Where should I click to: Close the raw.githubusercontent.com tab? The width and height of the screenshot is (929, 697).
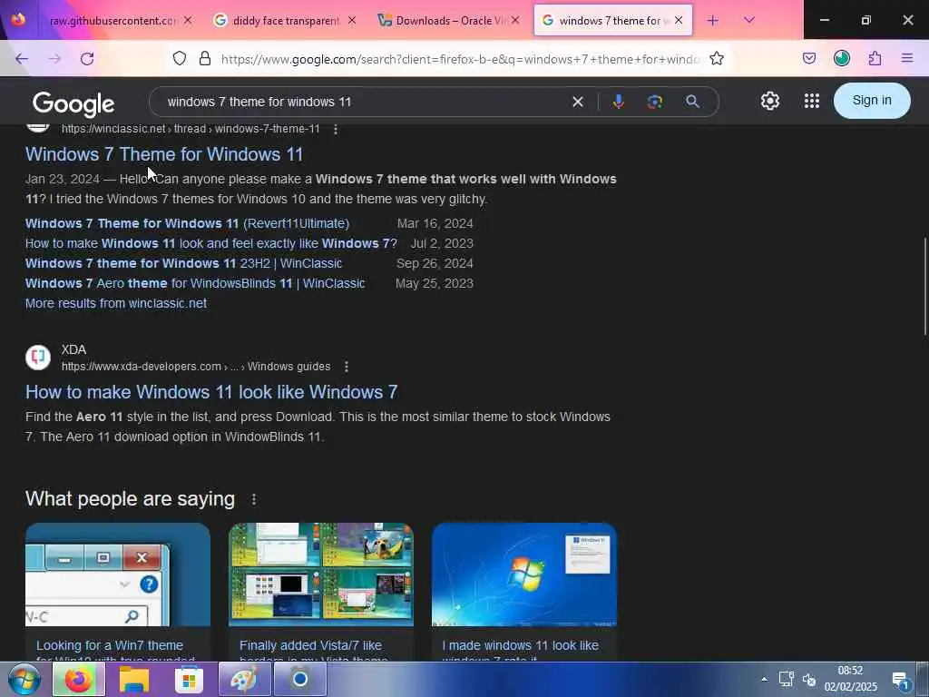click(188, 20)
